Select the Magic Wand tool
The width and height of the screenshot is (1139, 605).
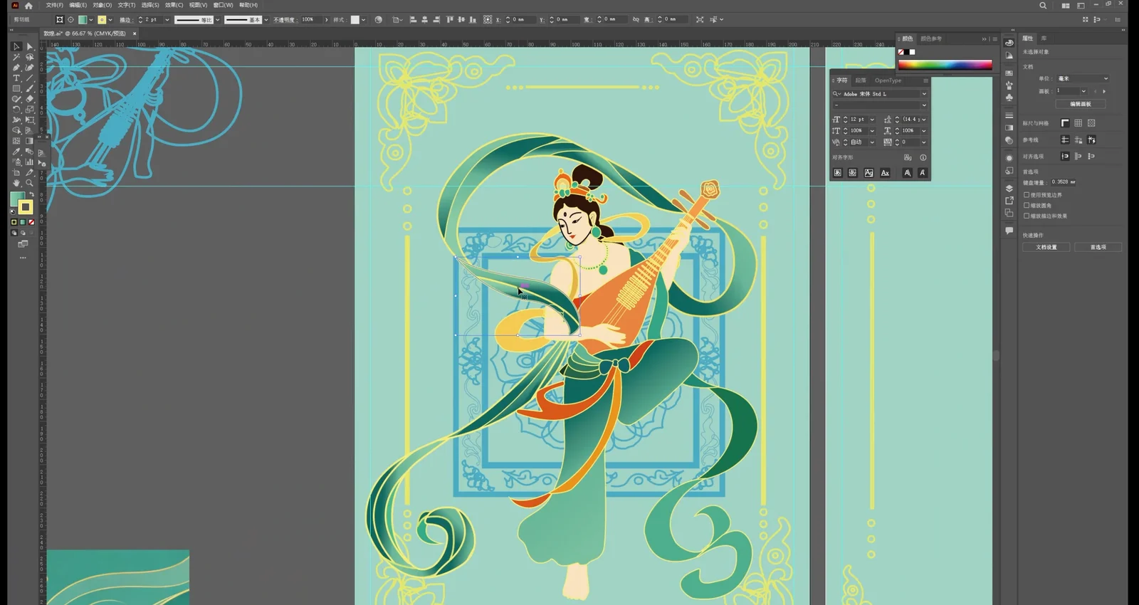[16, 57]
